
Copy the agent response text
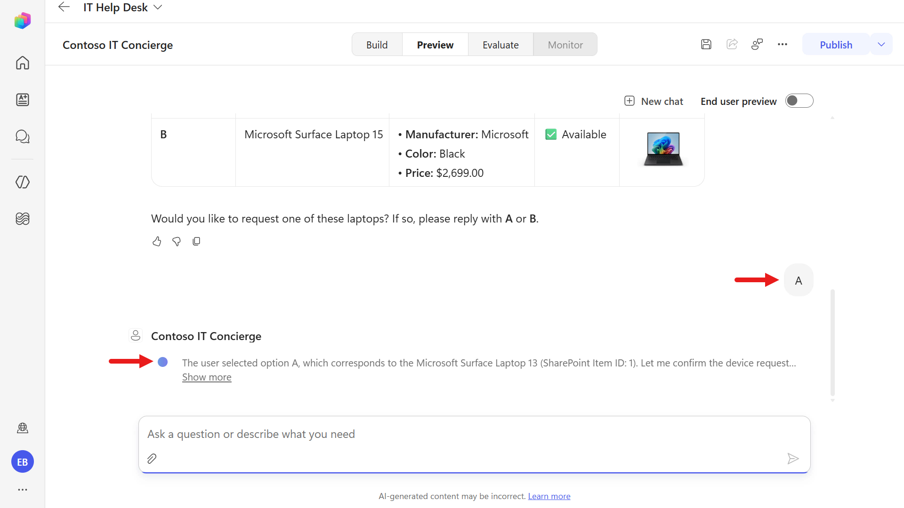click(196, 241)
